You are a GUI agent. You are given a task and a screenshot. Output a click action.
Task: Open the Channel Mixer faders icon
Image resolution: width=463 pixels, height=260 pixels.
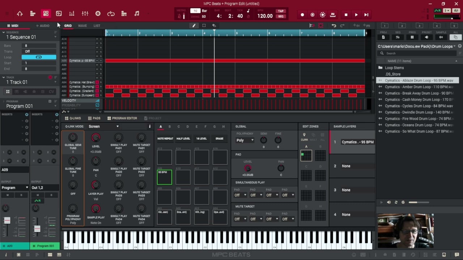pos(85,14)
